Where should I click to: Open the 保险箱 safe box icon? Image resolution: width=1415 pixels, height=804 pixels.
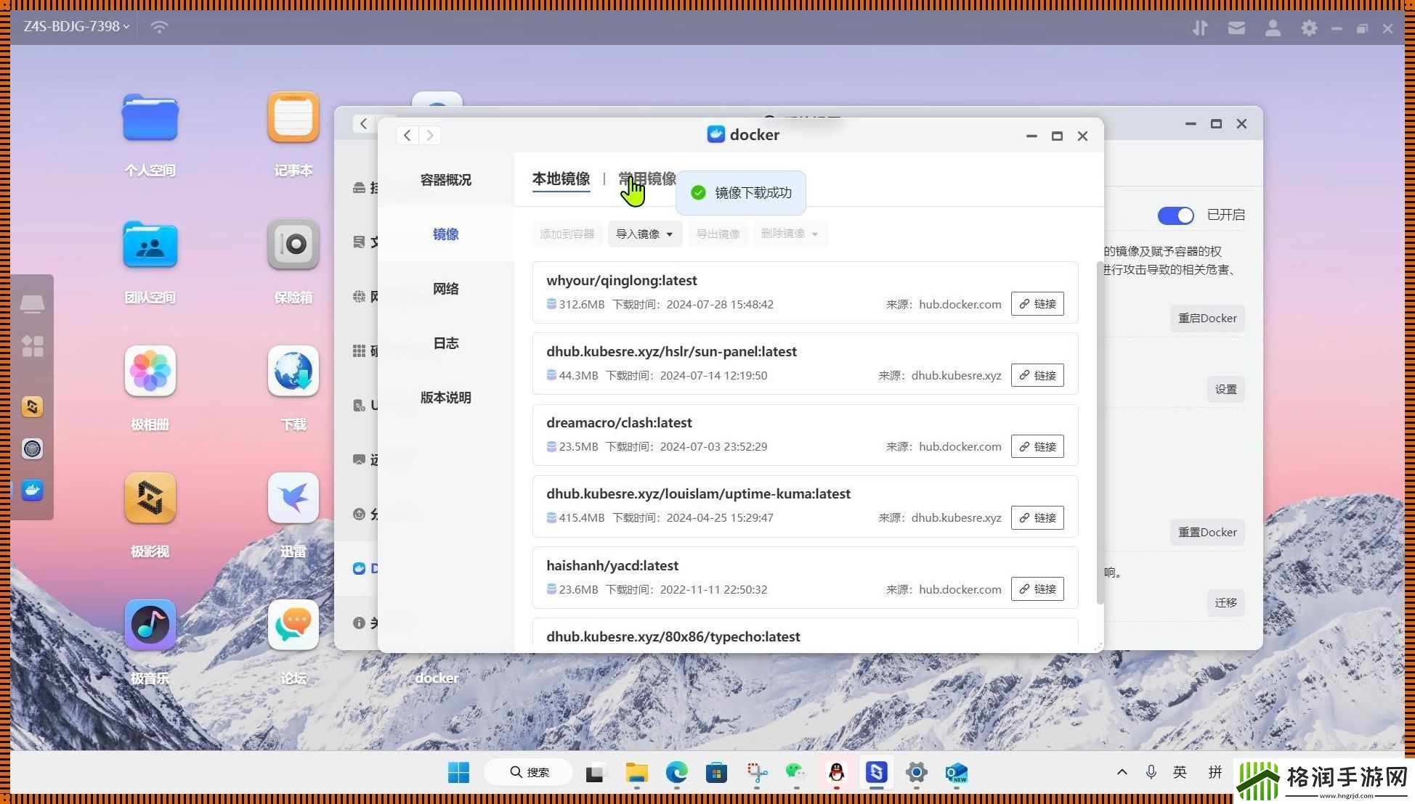(x=293, y=245)
